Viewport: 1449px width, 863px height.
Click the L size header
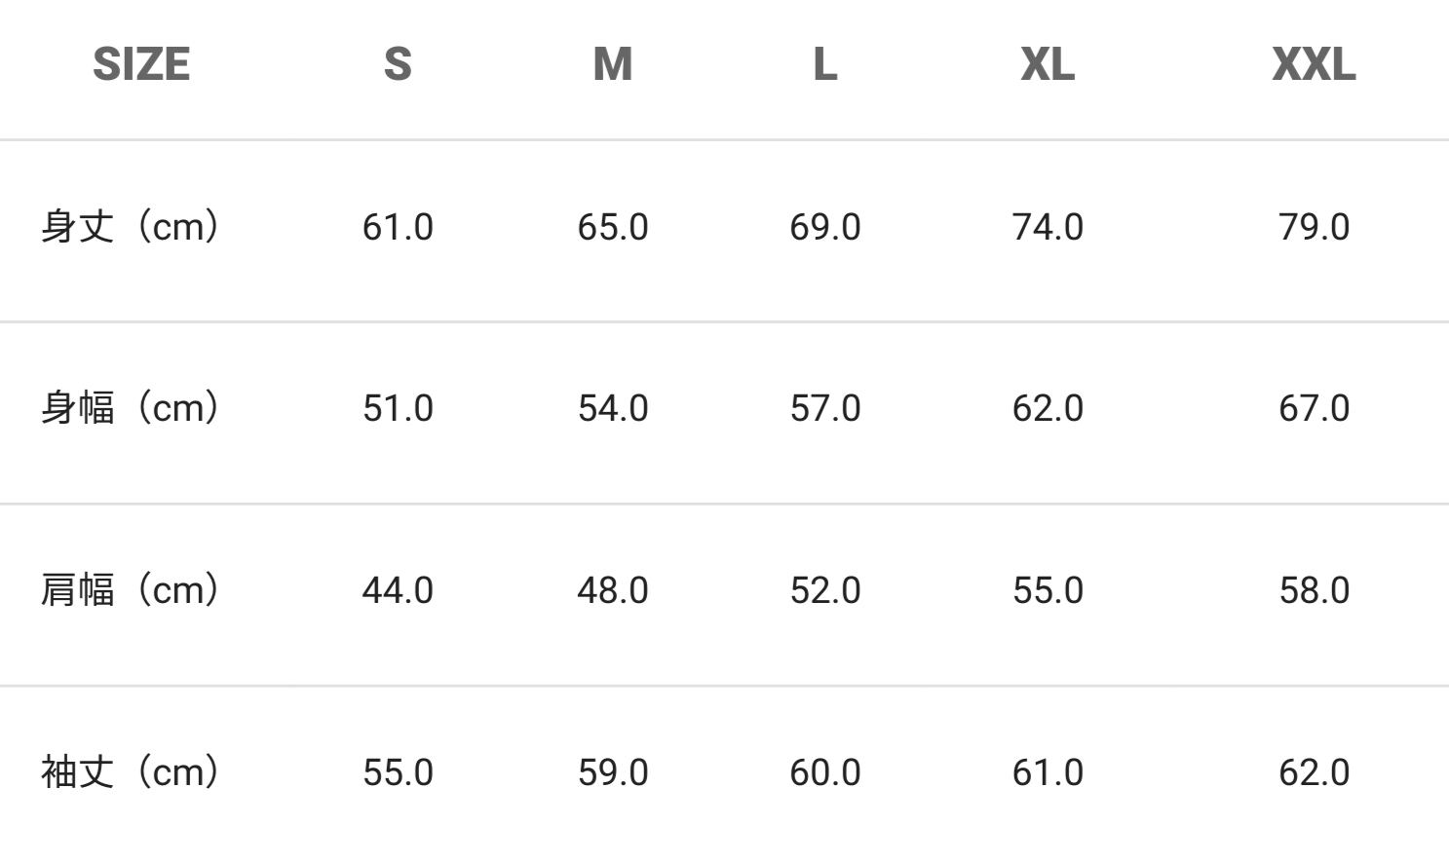(825, 64)
